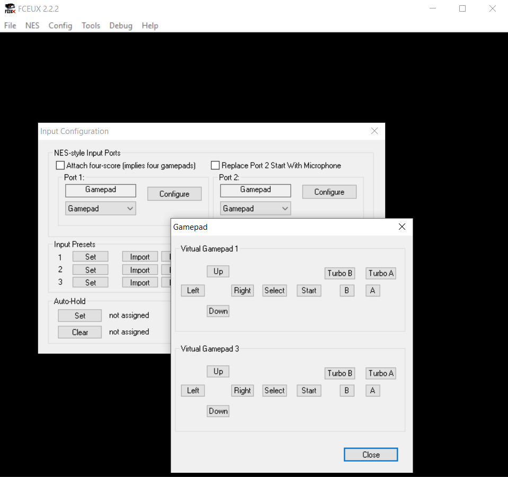Open the Tools menu
This screenshot has height=477, width=508.
tap(91, 25)
